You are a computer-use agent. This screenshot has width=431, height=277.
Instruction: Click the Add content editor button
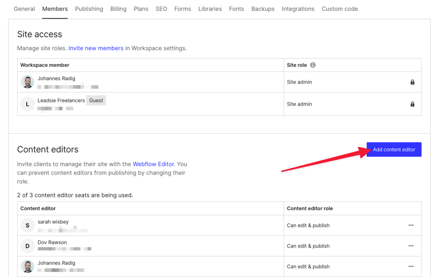click(x=394, y=149)
